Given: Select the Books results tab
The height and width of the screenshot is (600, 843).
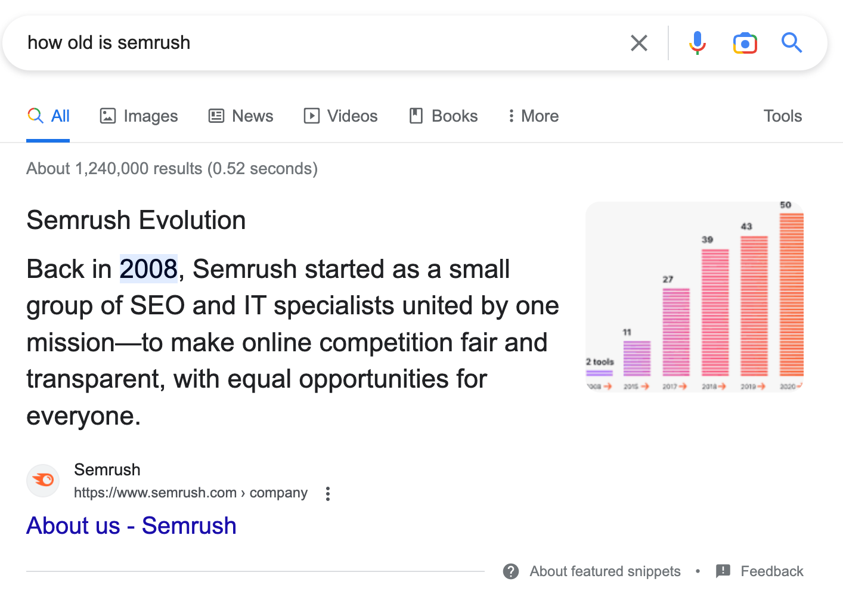Looking at the screenshot, I should click(443, 116).
